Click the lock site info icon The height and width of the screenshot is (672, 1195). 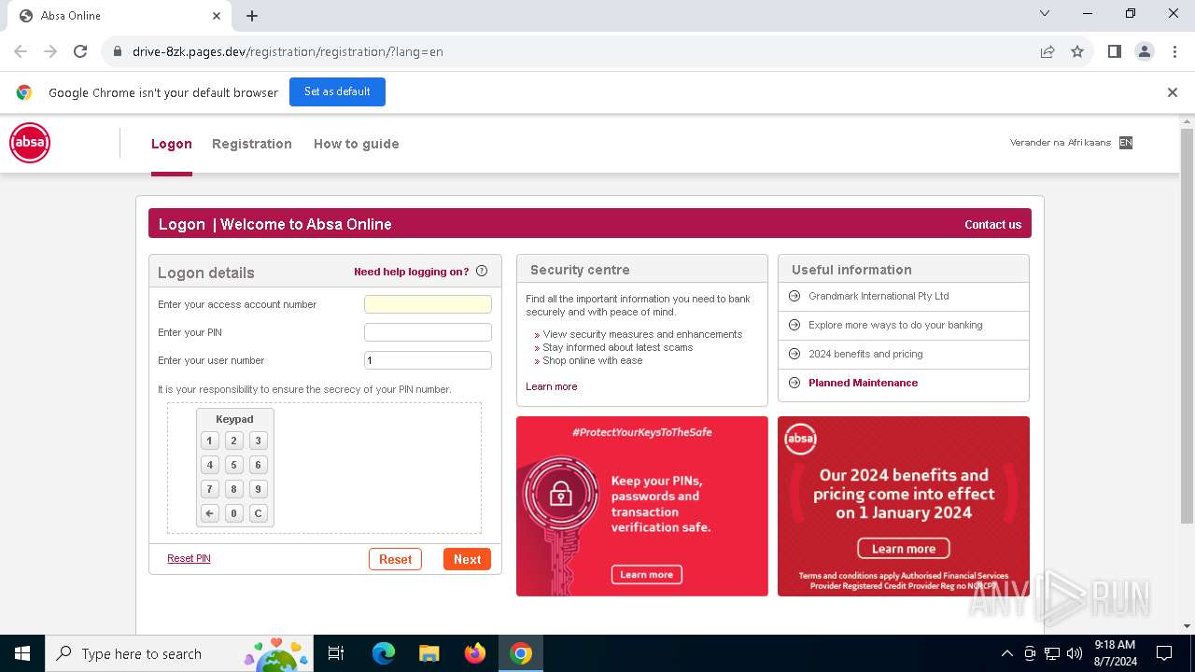click(x=118, y=51)
